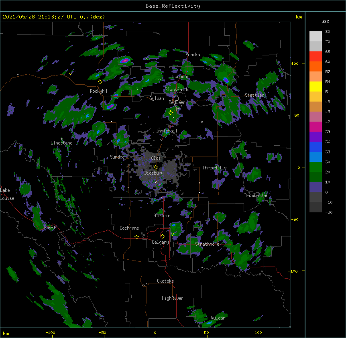The width and height of the screenshot is (346, 338).
Task: Click the Airdrie label
Action: click(x=162, y=216)
